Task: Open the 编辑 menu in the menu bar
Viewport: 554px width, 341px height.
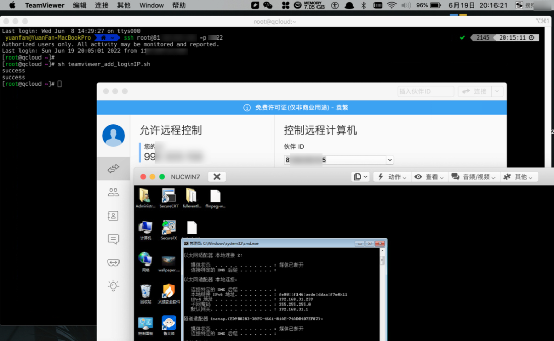Action: (80, 5)
